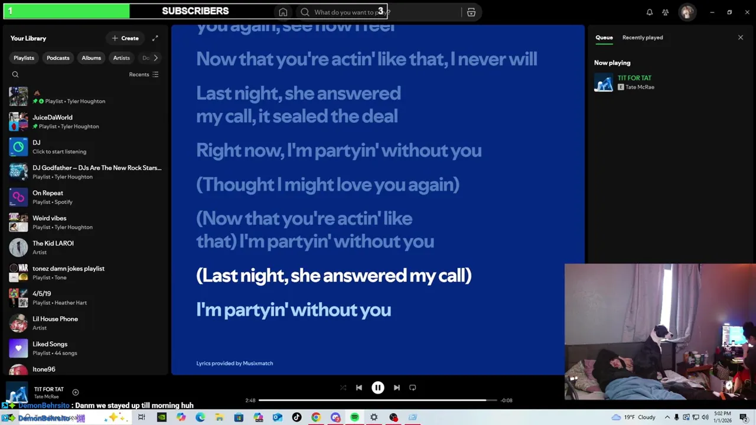Open the Browse icon in search bar
This screenshot has width=756, height=425.
(x=471, y=12)
